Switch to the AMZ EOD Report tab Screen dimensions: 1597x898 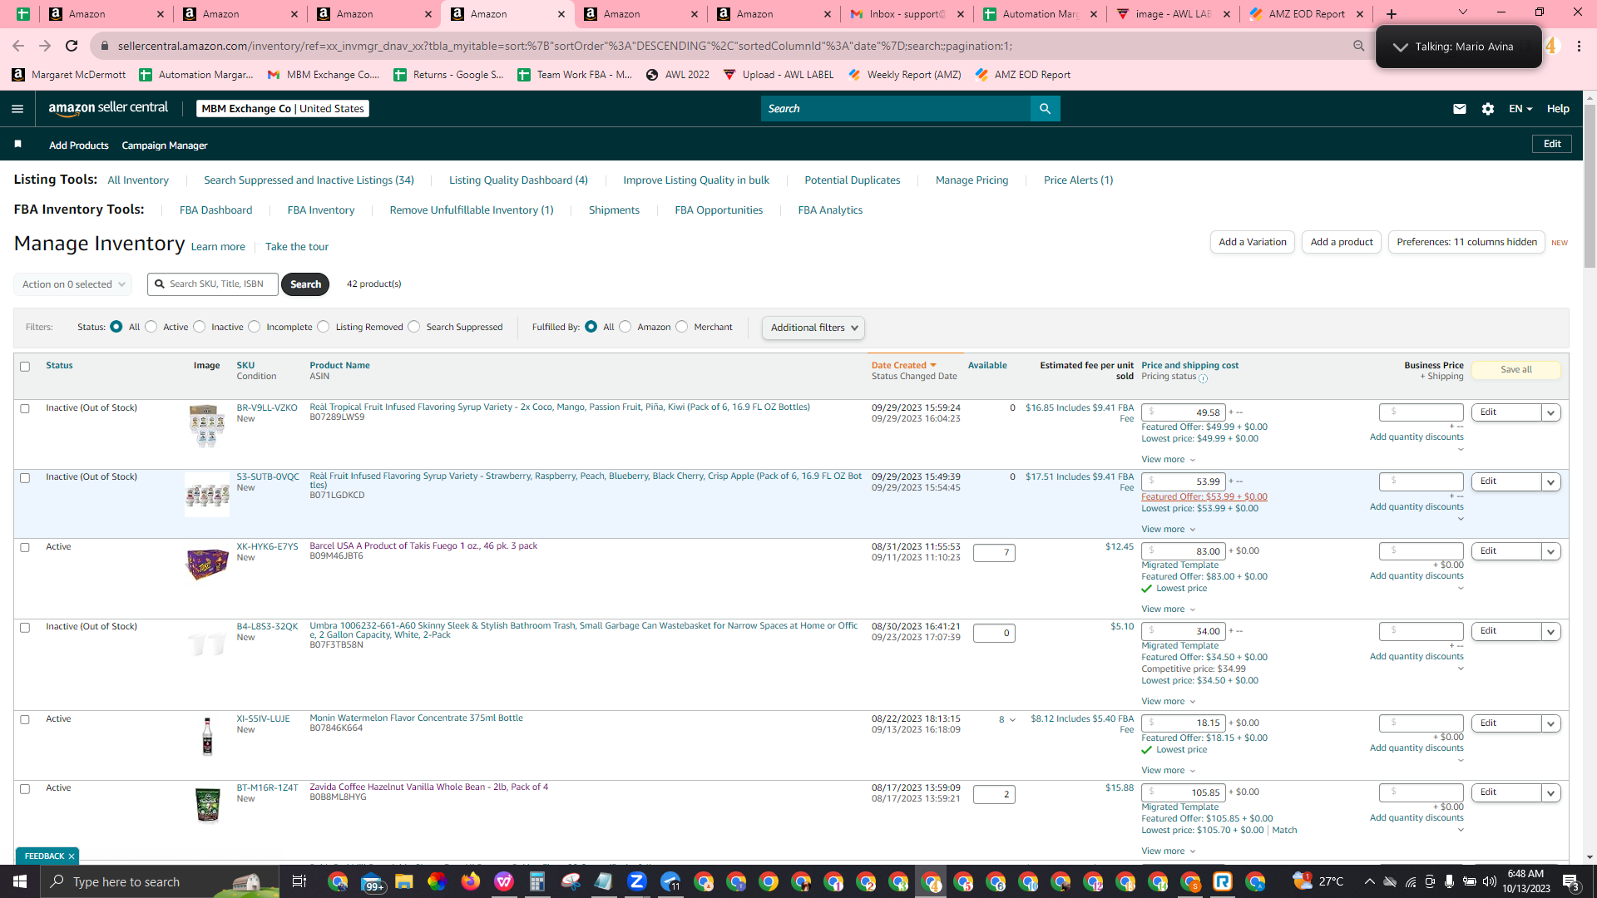tap(1306, 14)
